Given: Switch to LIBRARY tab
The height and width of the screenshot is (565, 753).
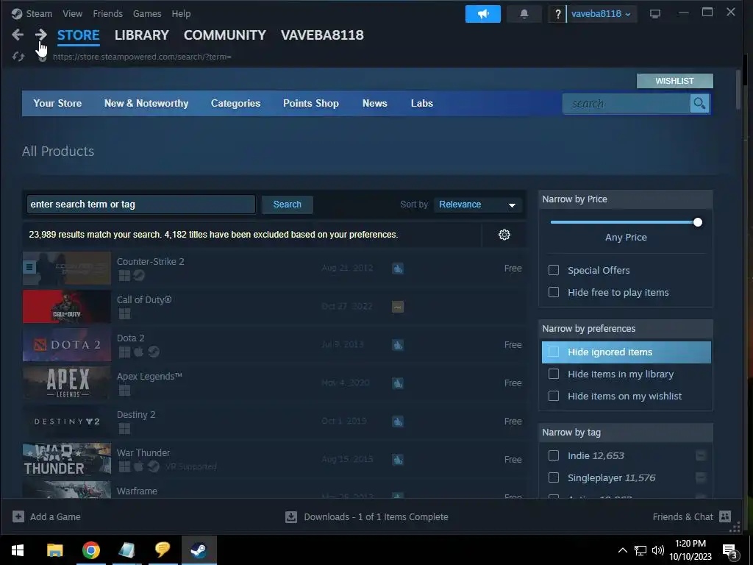Looking at the screenshot, I should (x=142, y=35).
